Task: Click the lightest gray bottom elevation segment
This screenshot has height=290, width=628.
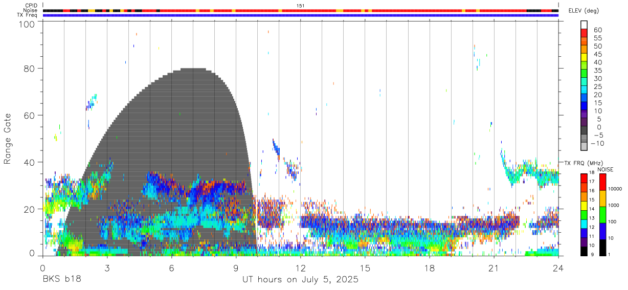Action: tap(584, 146)
